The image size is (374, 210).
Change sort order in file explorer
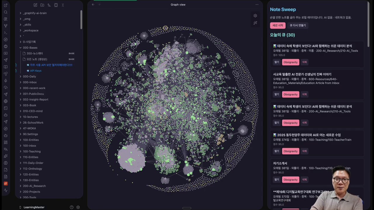coord(49,5)
